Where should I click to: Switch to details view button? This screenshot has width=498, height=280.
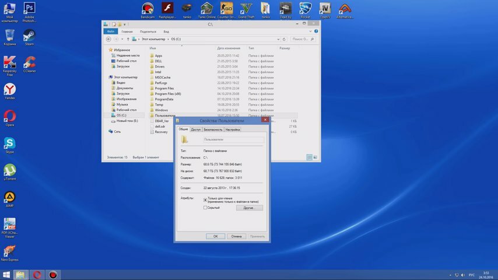309,157
